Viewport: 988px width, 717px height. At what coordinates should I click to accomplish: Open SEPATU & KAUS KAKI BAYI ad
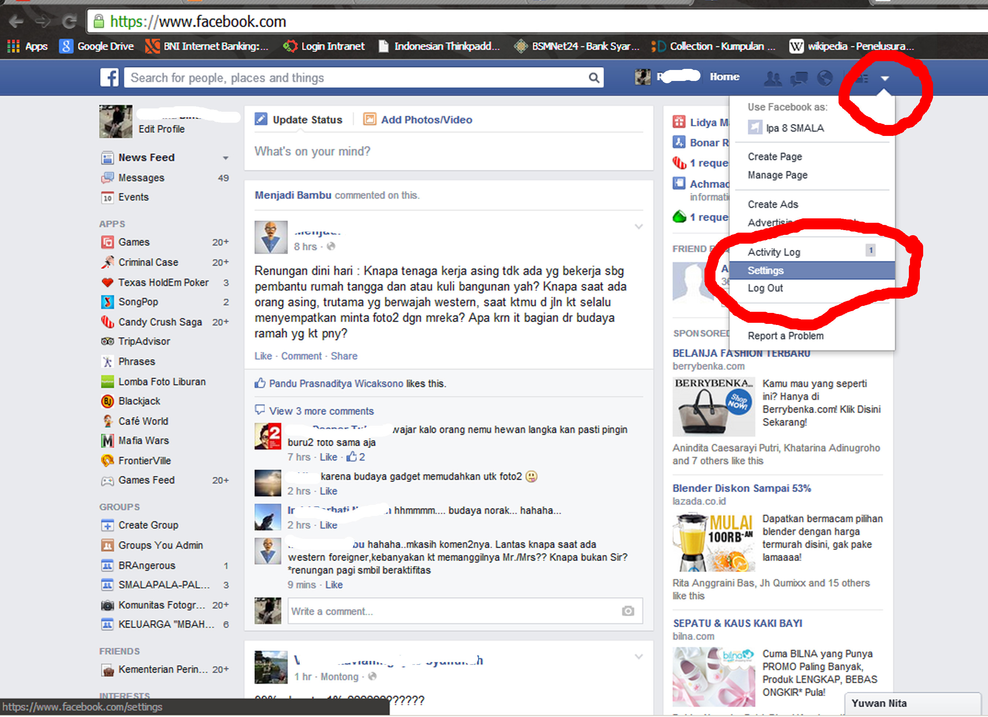(737, 623)
